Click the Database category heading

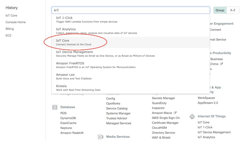pos(68,107)
